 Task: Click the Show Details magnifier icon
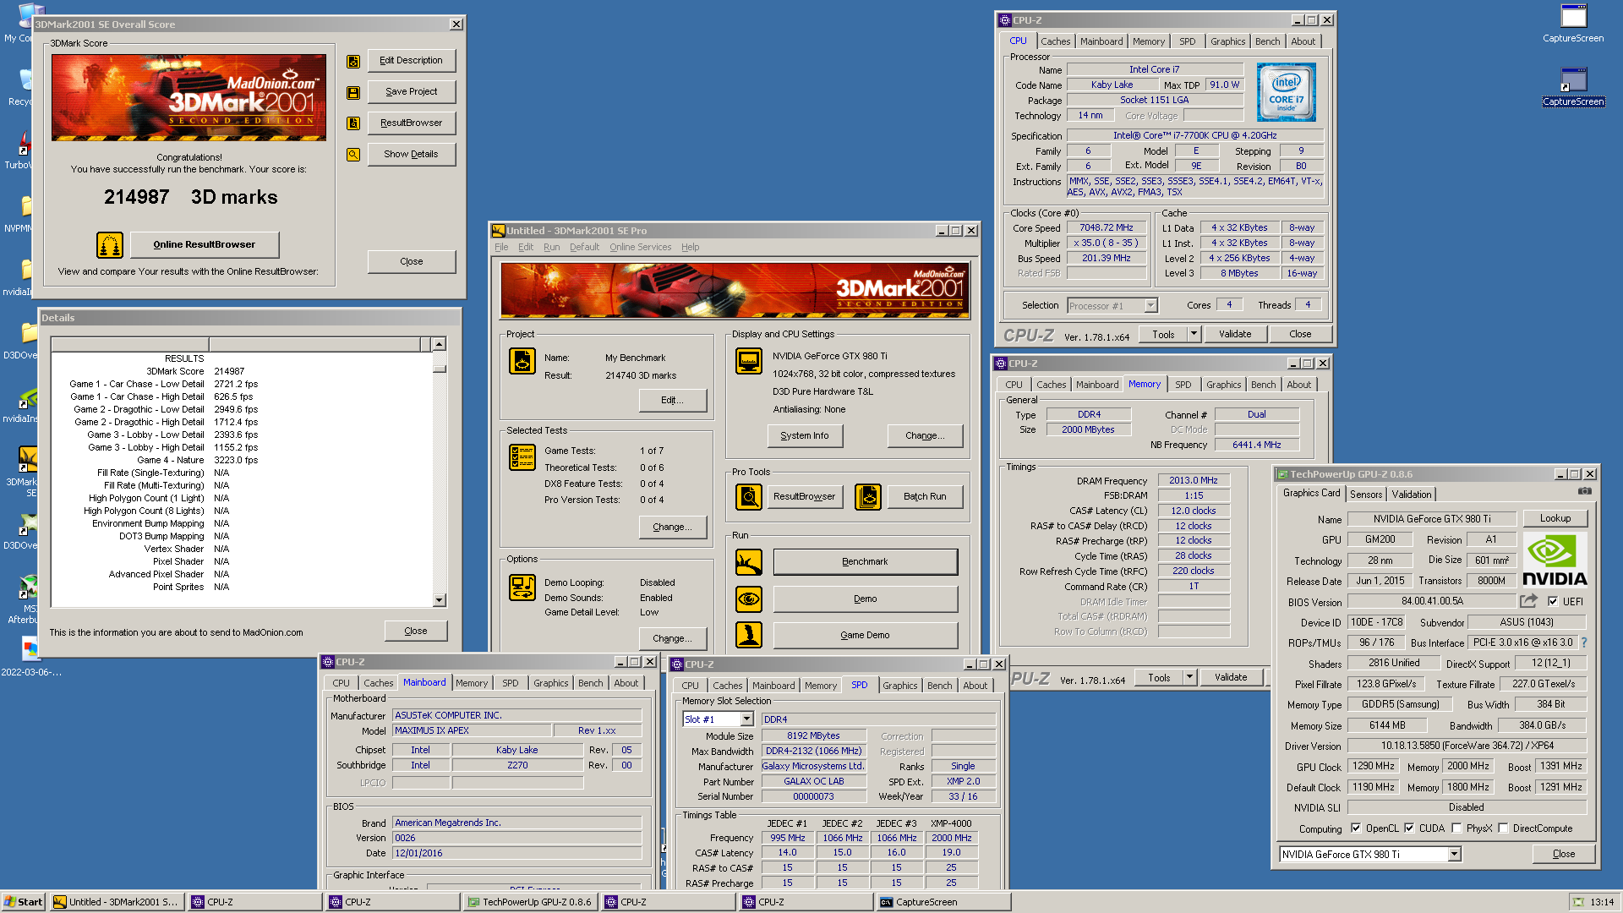(x=353, y=155)
